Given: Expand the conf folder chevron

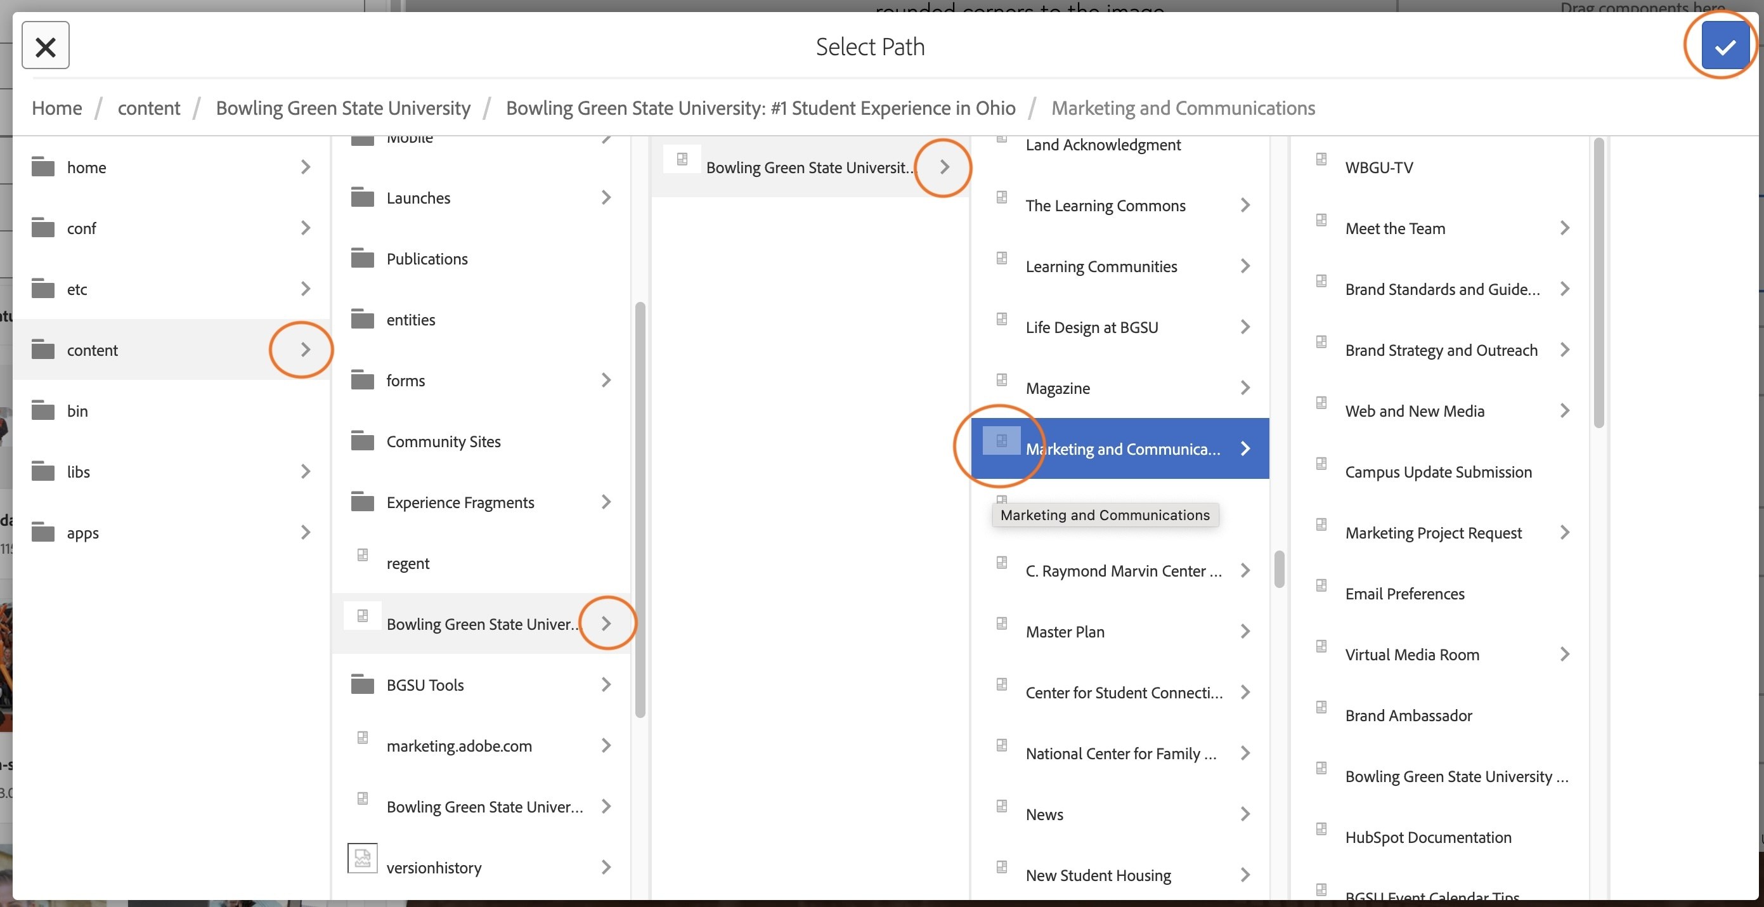Looking at the screenshot, I should pos(306,228).
